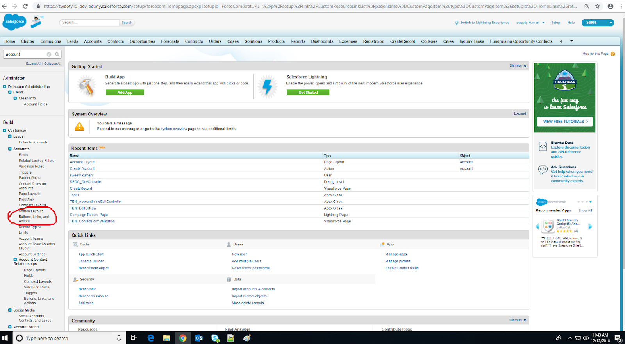The height and width of the screenshot is (344, 625).
Task: Click the AppExchange right arrow
Action: click(590, 226)
